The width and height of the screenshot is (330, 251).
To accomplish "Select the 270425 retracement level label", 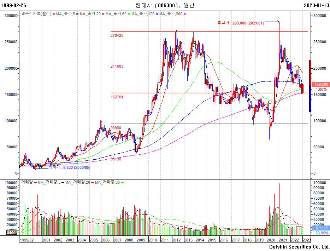I will [x=117, y=35].
